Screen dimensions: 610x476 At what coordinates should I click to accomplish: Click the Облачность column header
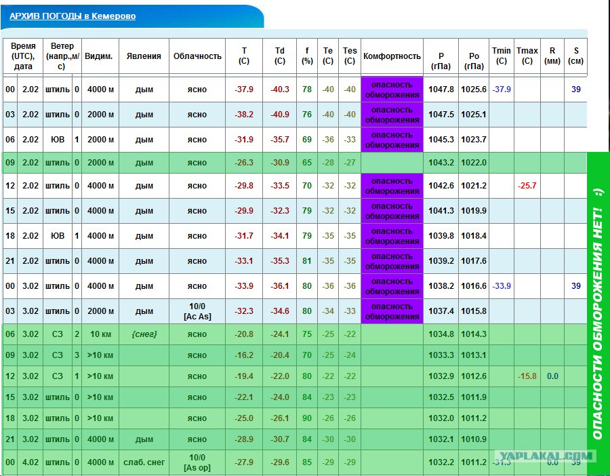(x=197, y=56)
